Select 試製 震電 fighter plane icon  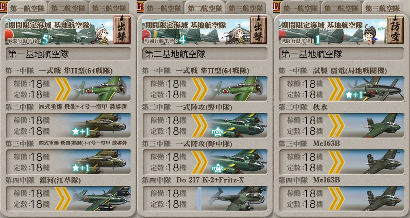[374, 89]
